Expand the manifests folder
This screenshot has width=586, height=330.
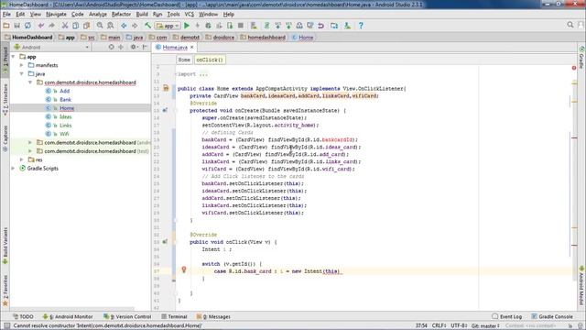22,65
